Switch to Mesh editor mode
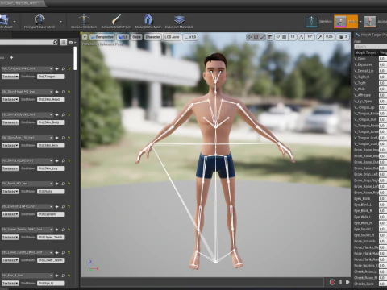 pyautogui.click(x=346, y=22)
